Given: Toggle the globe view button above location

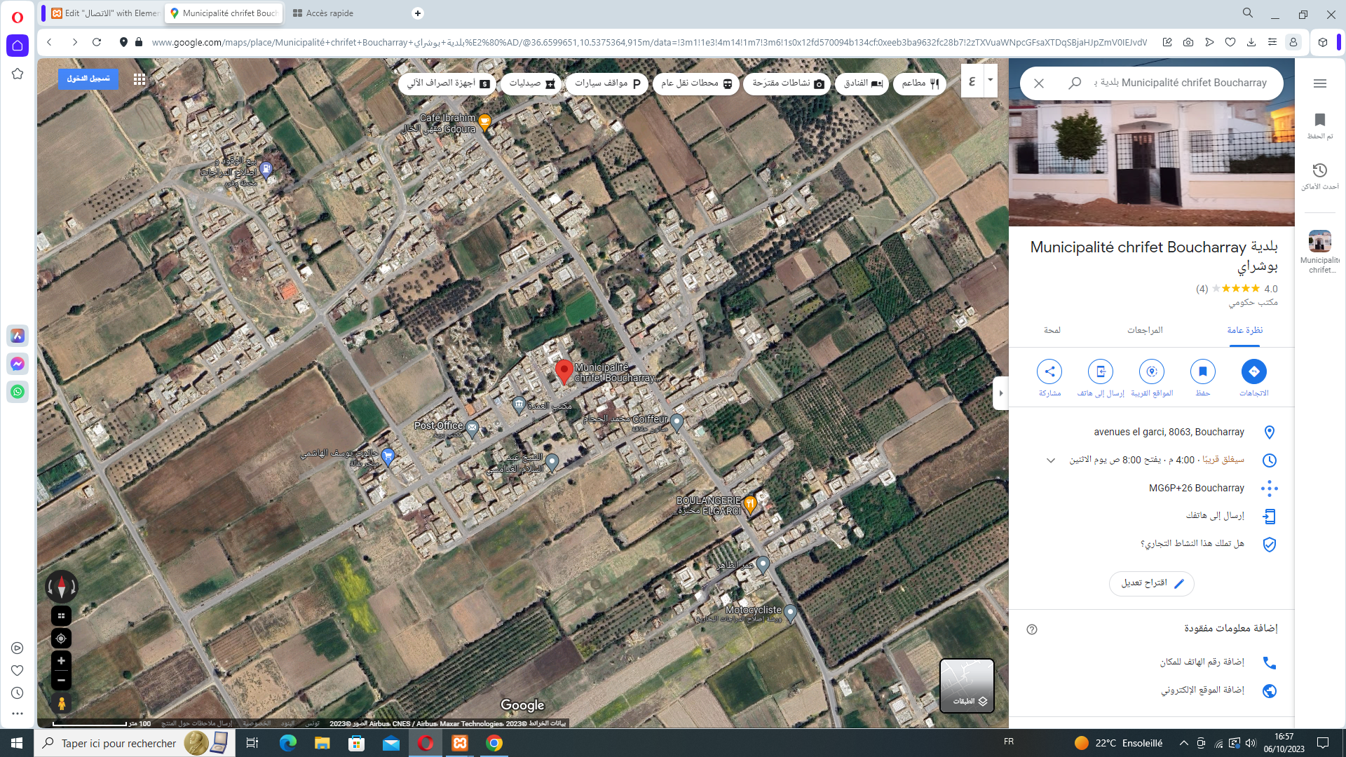Looking at the screenshot, I should point(61,615).
